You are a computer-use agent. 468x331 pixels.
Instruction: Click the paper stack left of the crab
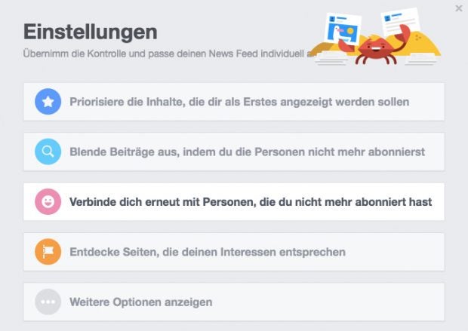tap(331, 58)
